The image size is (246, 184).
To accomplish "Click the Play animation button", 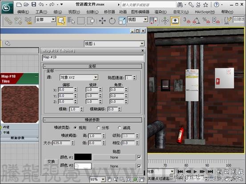I will pyautogui.click(x=195, y=172).
